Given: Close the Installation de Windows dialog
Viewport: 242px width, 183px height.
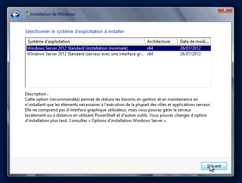Looking at the screenshot, I should (x=225, y=10).
